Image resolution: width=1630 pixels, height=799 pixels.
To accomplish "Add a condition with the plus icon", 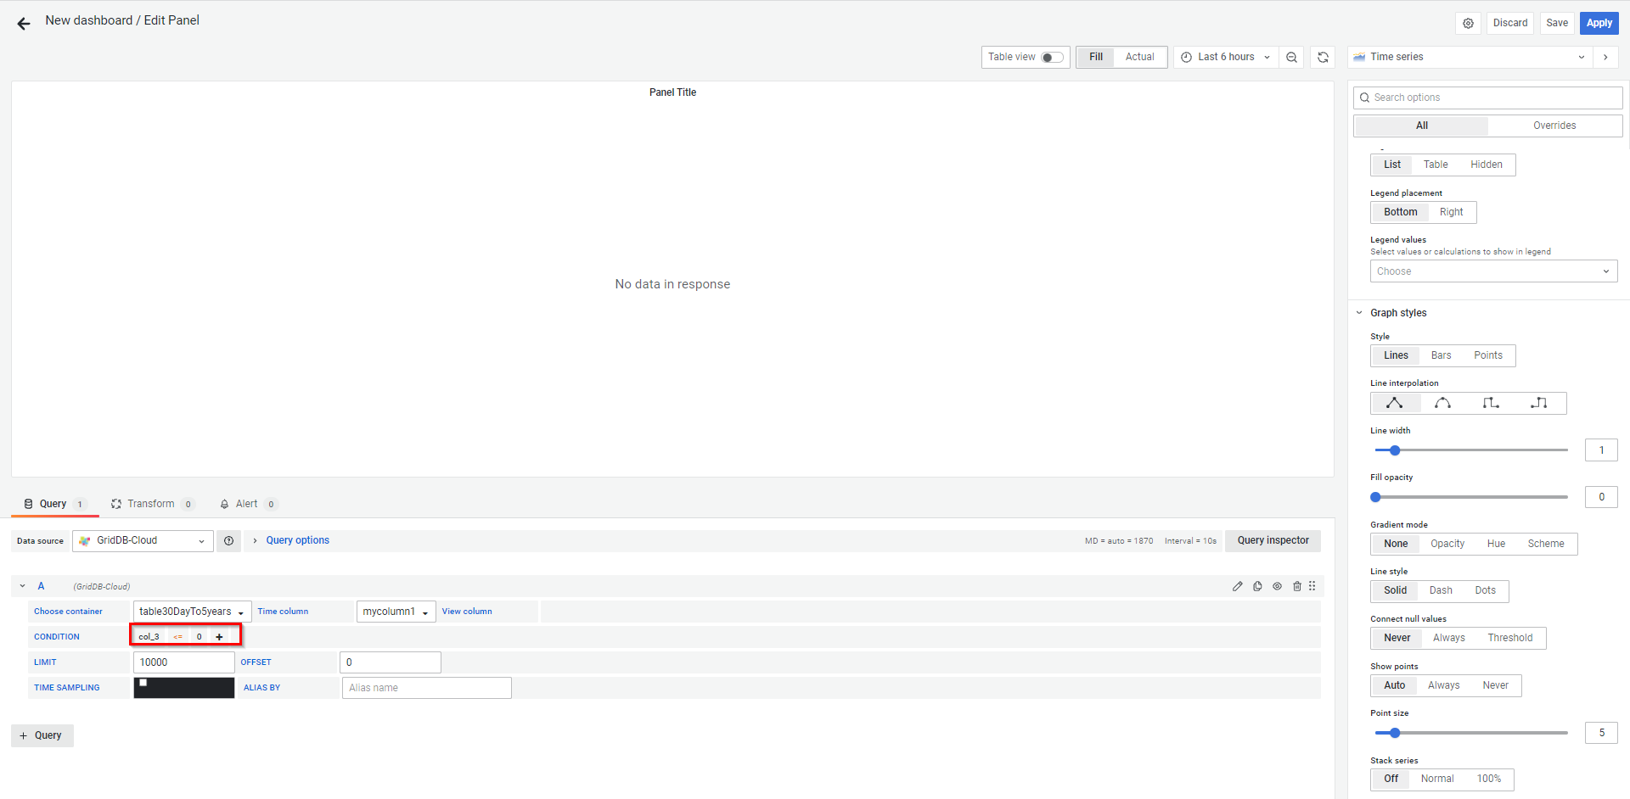I will click(219, 637).
